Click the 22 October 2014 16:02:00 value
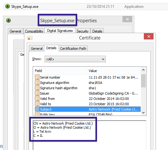 click(x=109, y=99)
